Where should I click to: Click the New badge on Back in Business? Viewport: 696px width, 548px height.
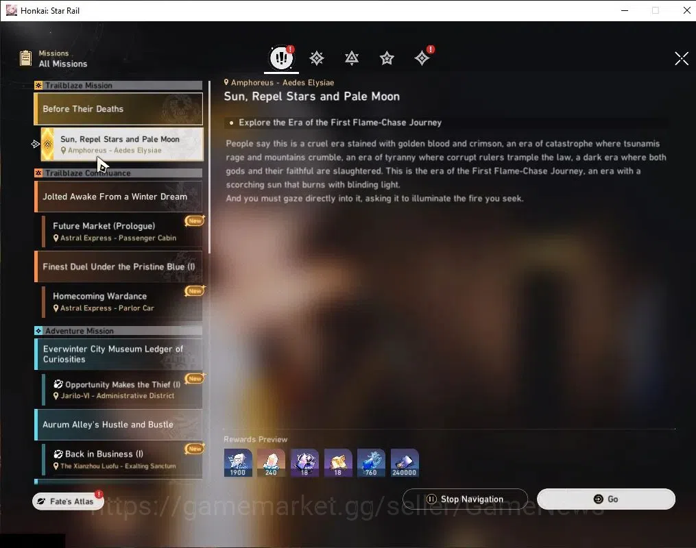(x=195, y=449)
